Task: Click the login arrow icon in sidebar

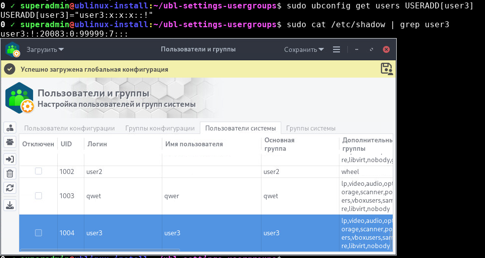Action: click(10, 159)
